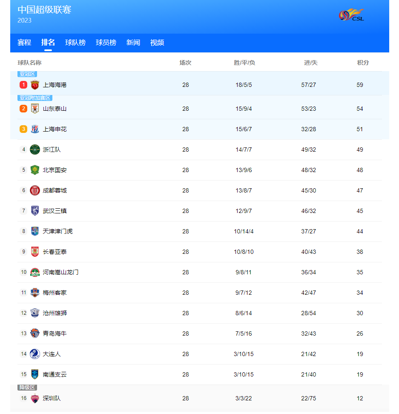The image size is (399, 414).
Task: Click the Qingdao Hainiu (青岛海牛) team crest
Action: (x=35, y=333)
